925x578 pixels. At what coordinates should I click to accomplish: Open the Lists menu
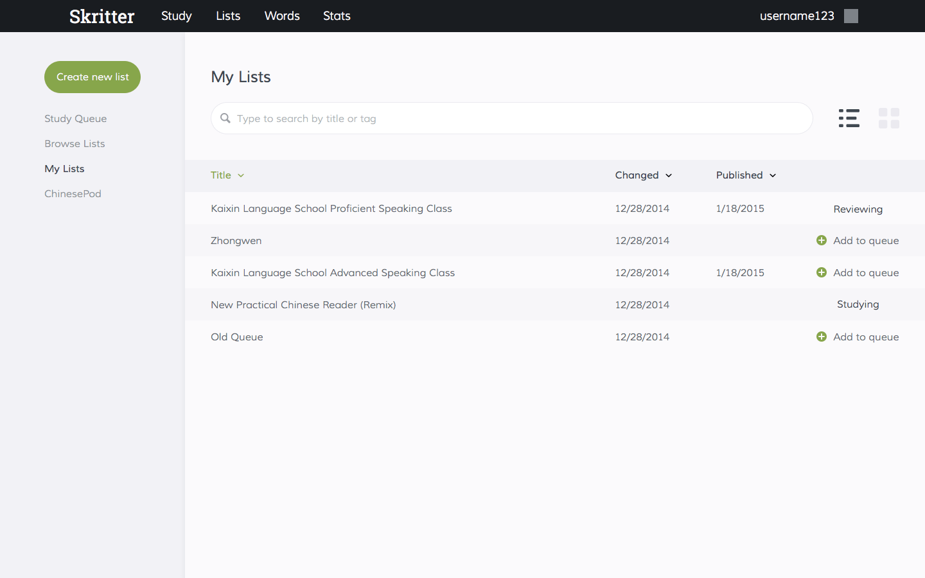click(x=228, y=16)
